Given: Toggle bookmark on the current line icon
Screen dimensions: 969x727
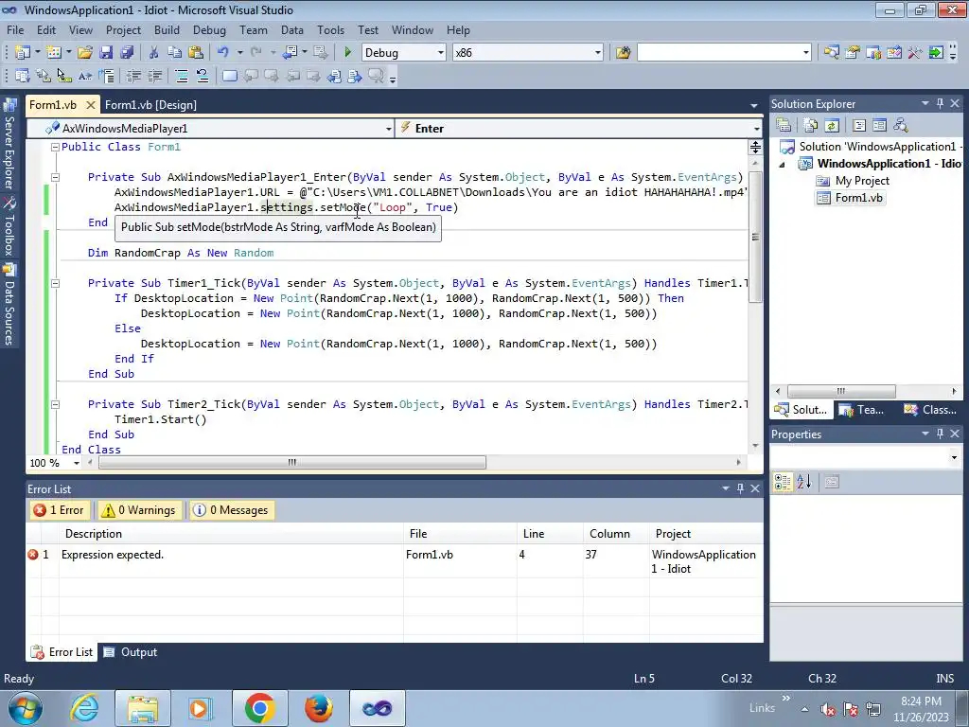Looking at the screenshot, I should 229,76.
